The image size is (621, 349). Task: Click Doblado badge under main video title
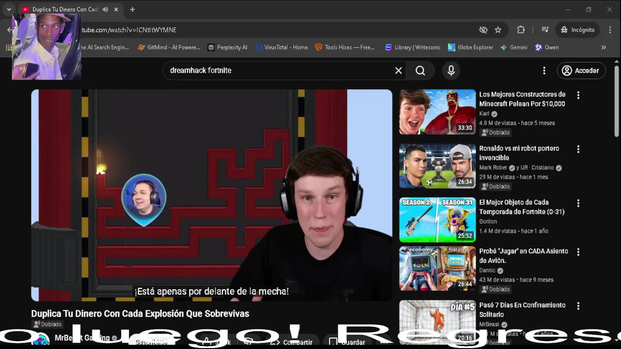(x=48, y=324)
